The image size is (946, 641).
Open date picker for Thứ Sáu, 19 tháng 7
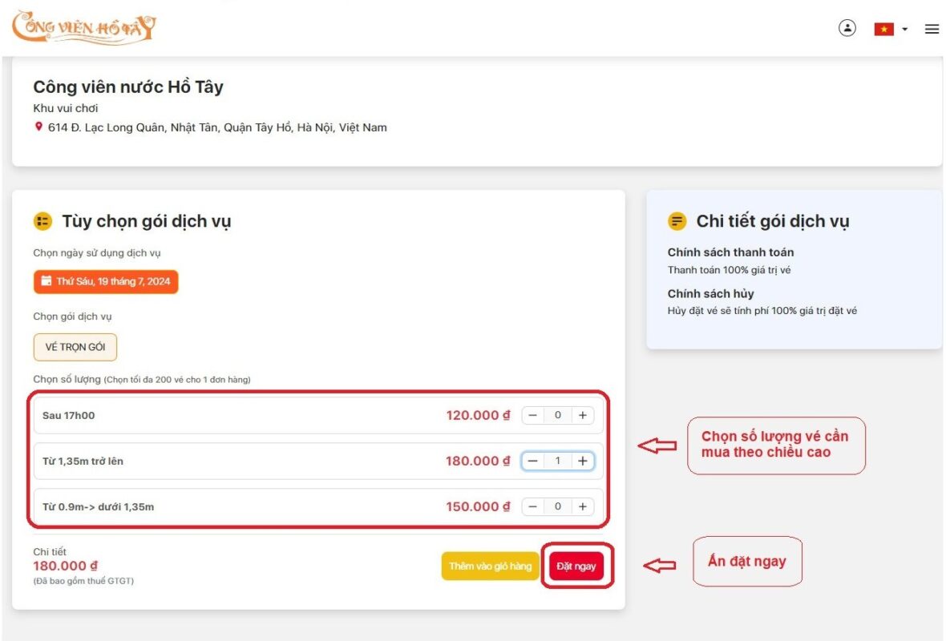tap(106, 281)
